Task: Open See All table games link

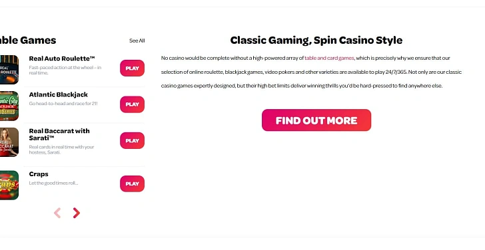Action: 137,41
